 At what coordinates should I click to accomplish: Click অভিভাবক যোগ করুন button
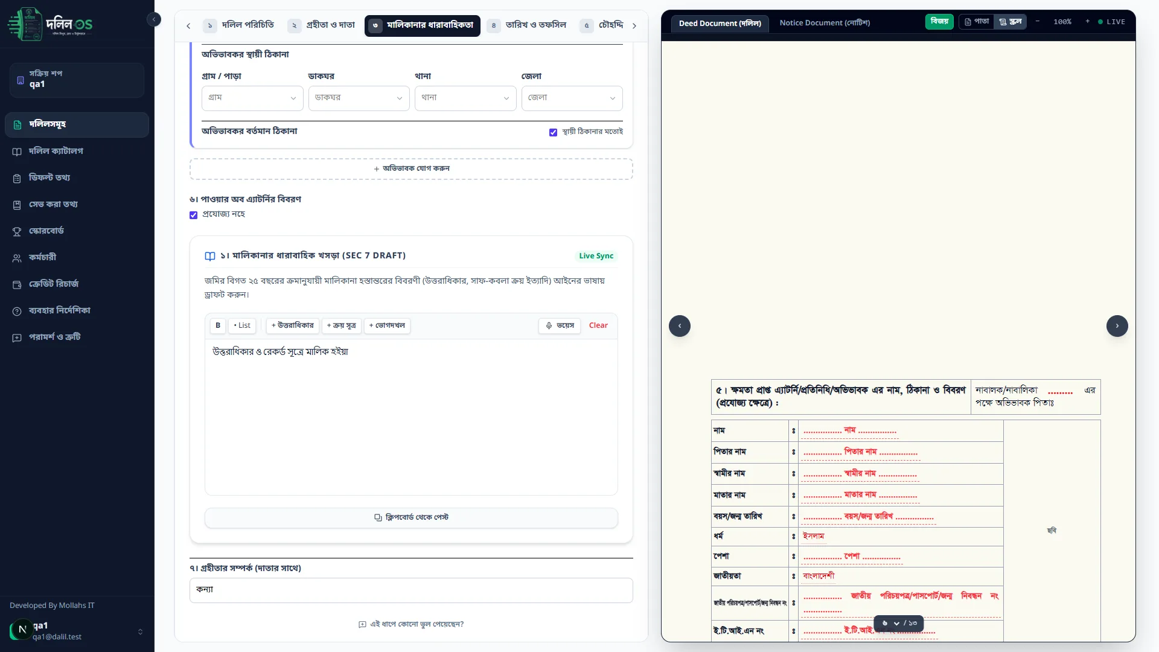point(411,169)
